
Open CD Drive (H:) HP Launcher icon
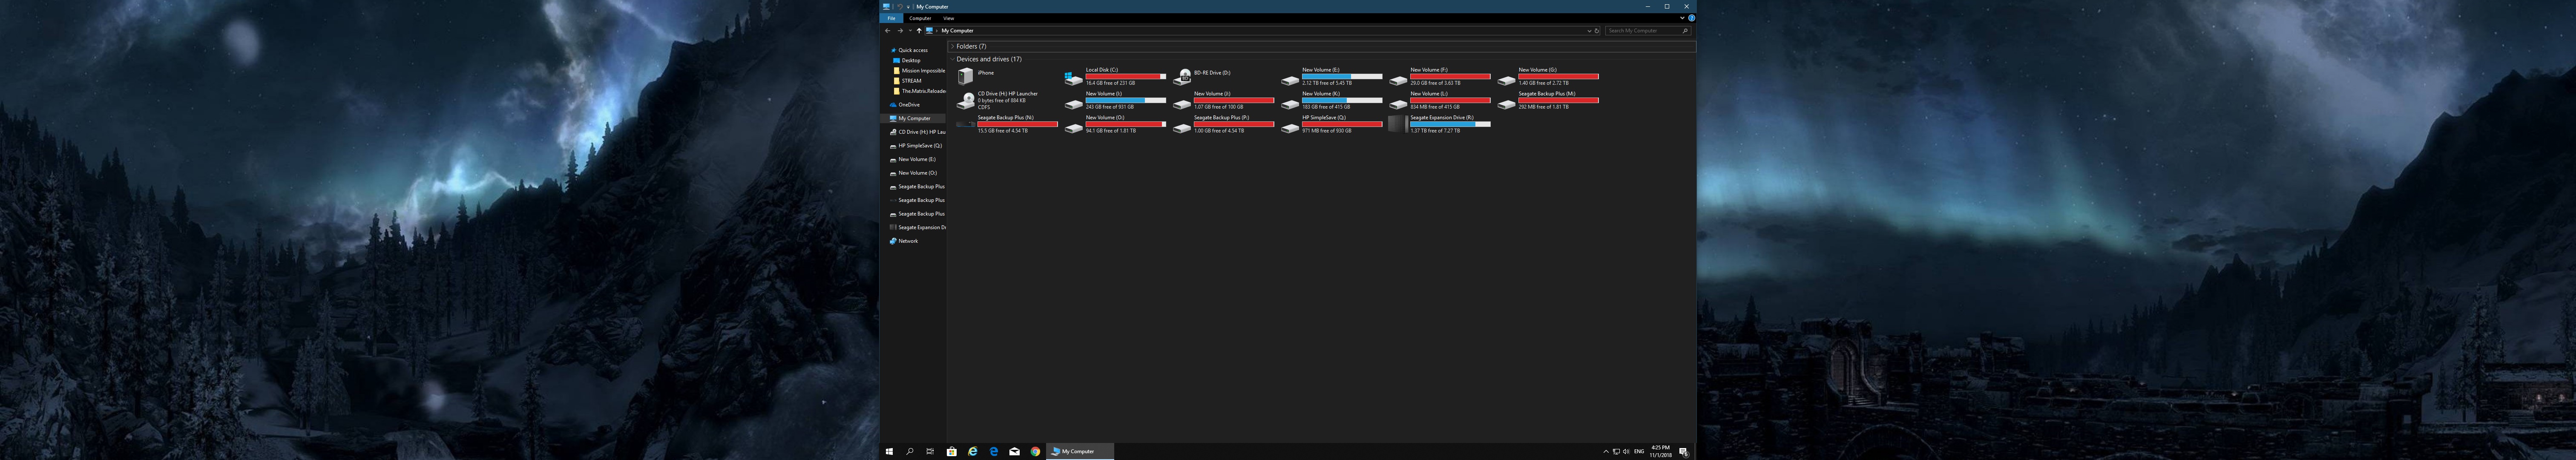[965, 100]
